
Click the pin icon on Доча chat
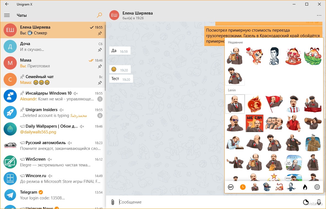(100, 50)
